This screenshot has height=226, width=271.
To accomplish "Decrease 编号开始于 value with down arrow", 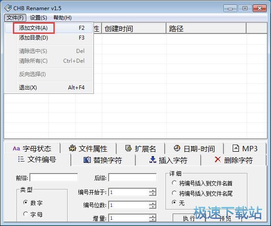I will pyautogui.click(x=153, y=194).
